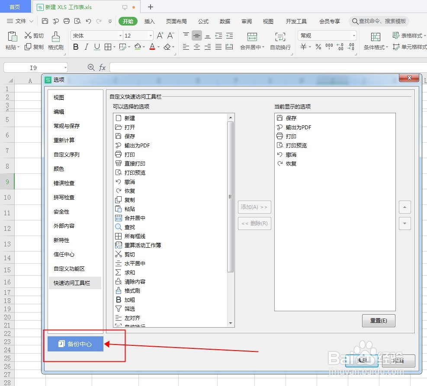
Task: Open a new tab with the plus button
Action: pos(150,7)
